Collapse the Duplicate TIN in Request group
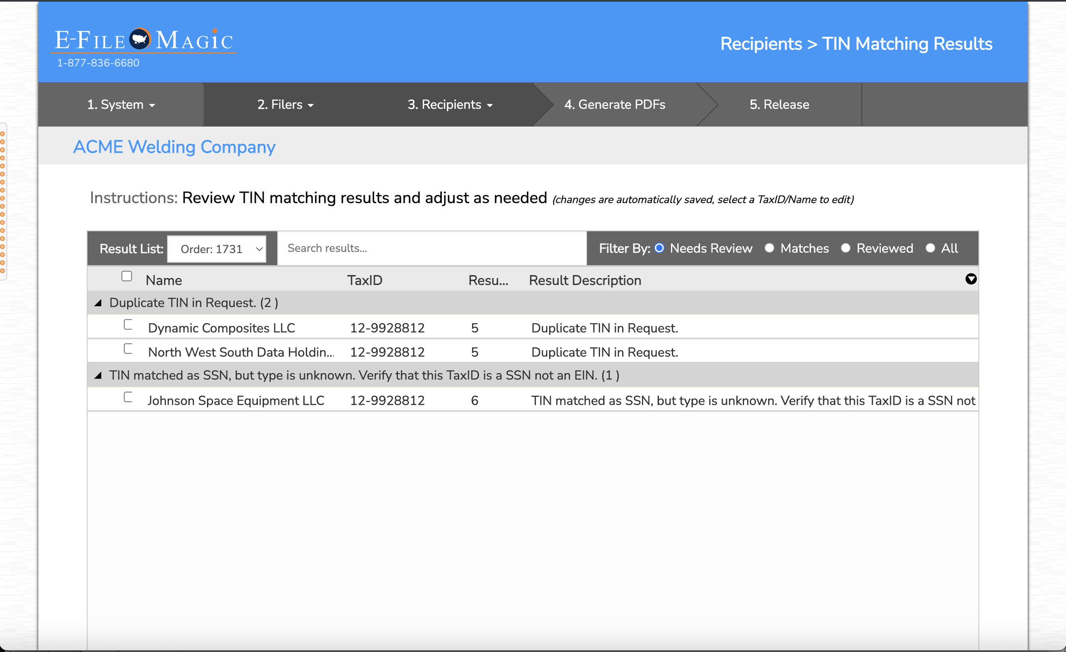 [98, 303]
